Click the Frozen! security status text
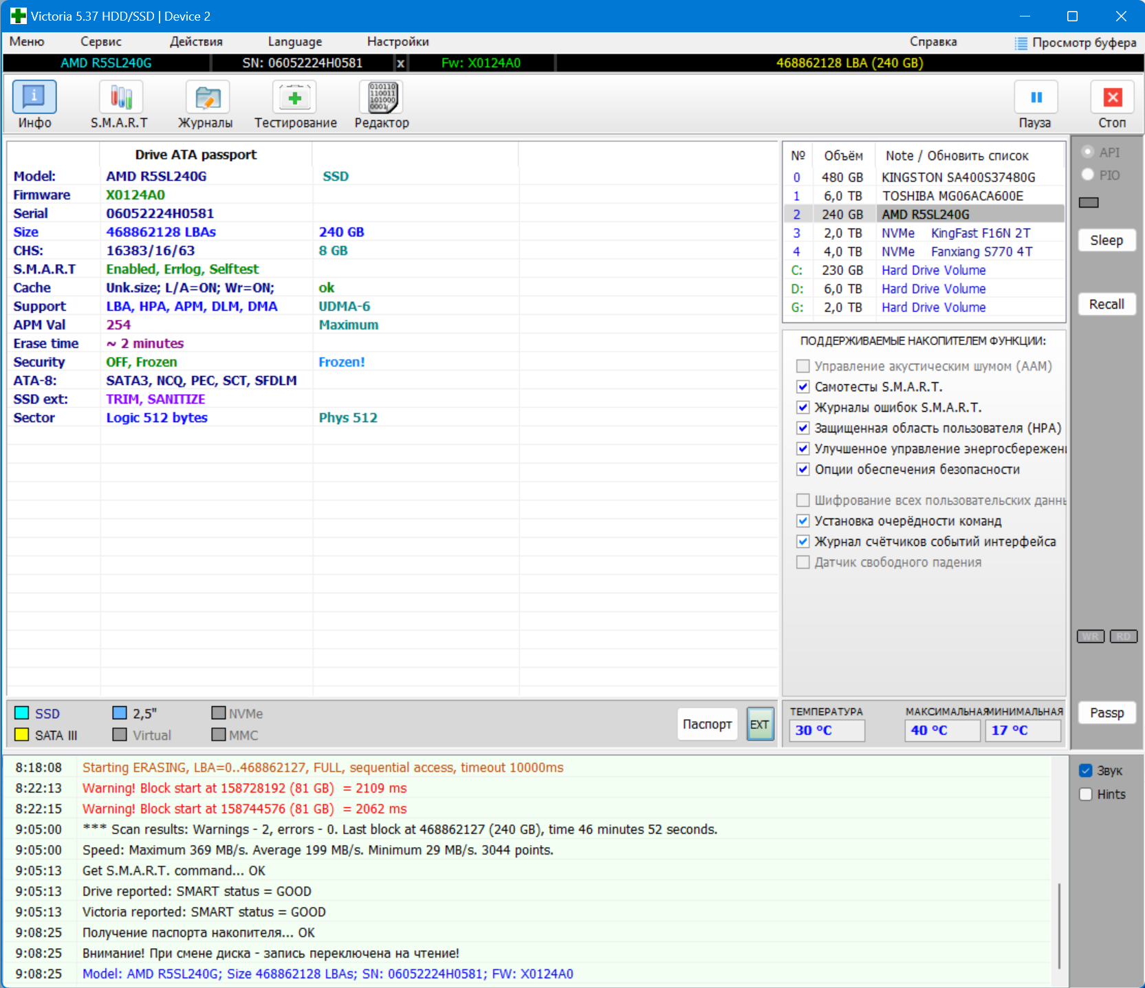This screenshot has width=1145, height=988. 342,362
